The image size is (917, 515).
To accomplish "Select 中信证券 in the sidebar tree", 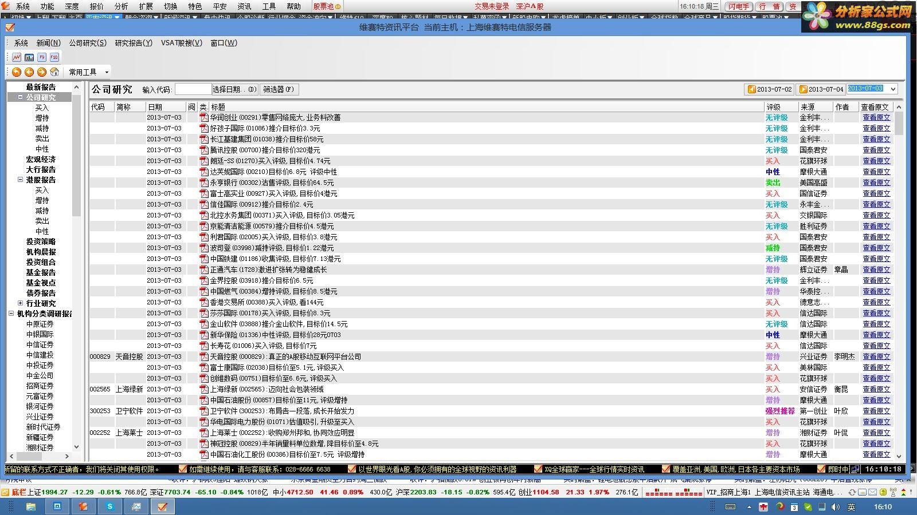I will coord(40,344).
